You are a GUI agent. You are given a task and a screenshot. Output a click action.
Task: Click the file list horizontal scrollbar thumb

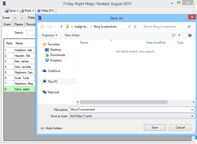124,102
